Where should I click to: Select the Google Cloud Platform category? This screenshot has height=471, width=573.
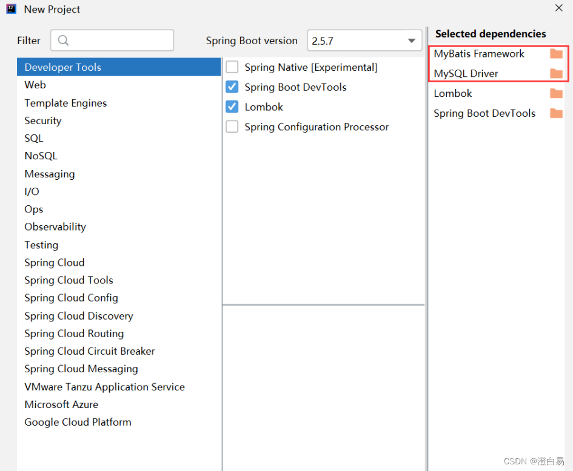pyautogui.click(x=78, y=422)
